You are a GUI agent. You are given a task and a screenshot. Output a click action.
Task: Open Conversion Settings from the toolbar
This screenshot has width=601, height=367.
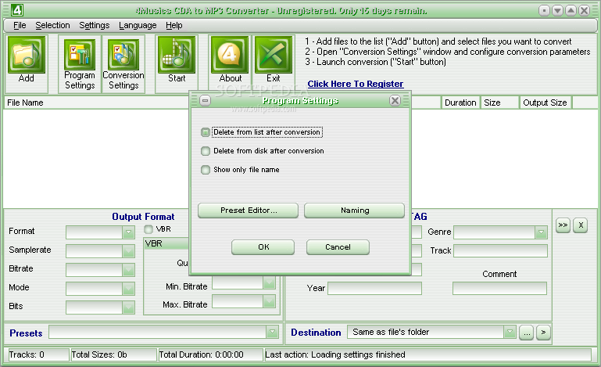pos(123,55)
